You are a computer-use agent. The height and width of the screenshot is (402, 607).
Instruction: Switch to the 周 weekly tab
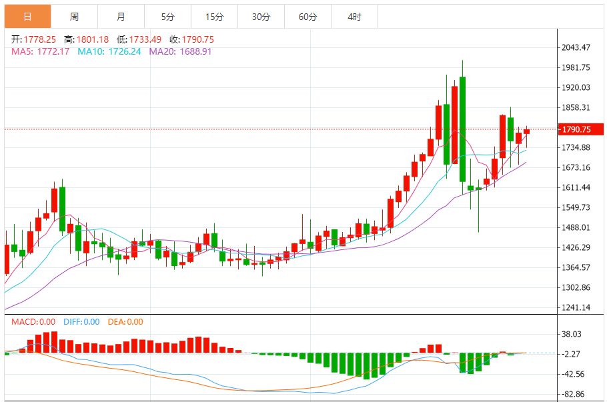[73, 17]
